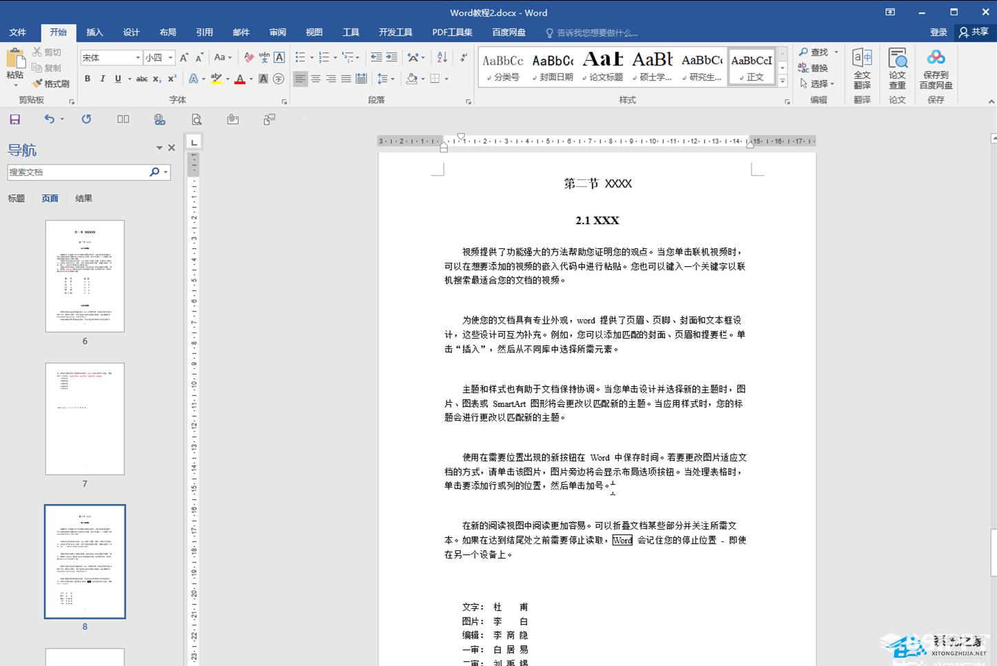Decrease font size with the shrink font icon
This screenshot has width=997, height=666.
coord(199,57)
